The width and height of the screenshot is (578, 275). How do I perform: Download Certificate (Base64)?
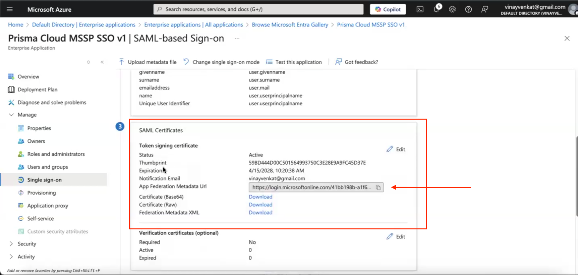(260, 197)
